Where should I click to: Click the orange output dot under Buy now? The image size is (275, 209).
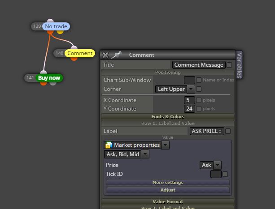tap(44, 83)
